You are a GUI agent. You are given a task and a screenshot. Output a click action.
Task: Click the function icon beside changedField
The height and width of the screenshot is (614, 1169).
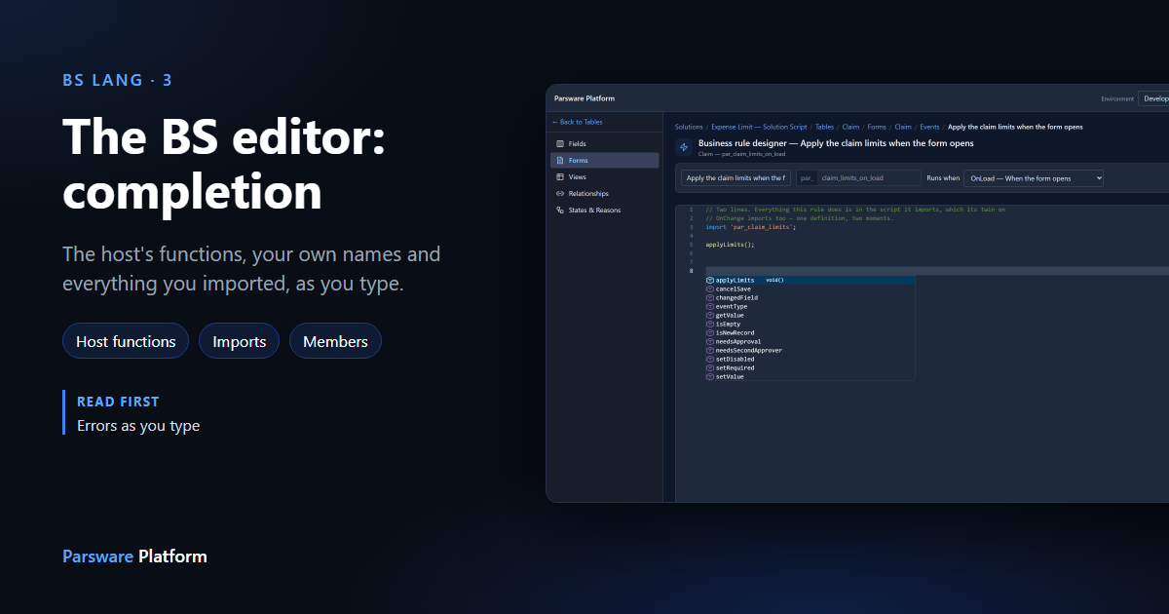click(710, 298)
